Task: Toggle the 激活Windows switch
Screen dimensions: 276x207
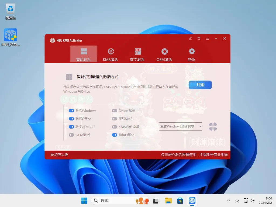Action: [71, 111]
